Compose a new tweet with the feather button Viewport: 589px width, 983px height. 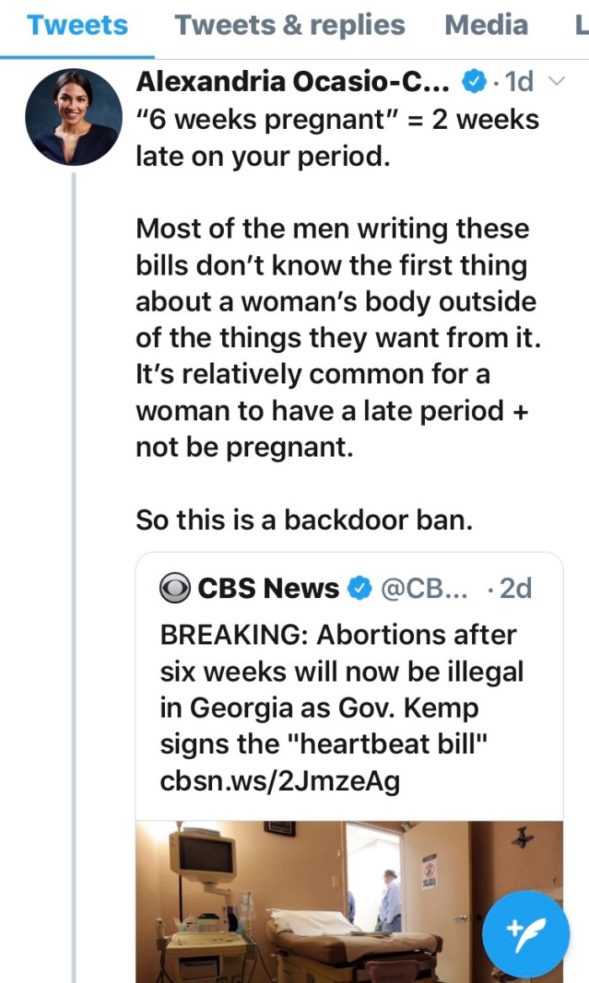coord(526,934)
